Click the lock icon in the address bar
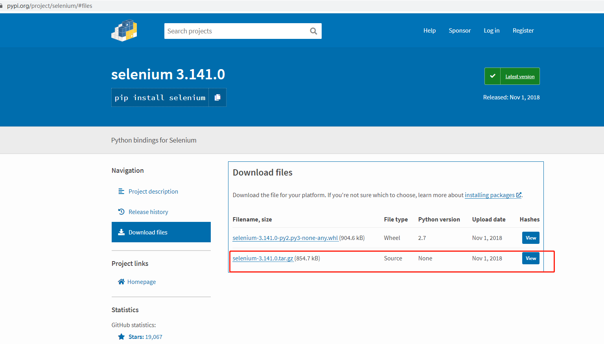 click(1, 6)
